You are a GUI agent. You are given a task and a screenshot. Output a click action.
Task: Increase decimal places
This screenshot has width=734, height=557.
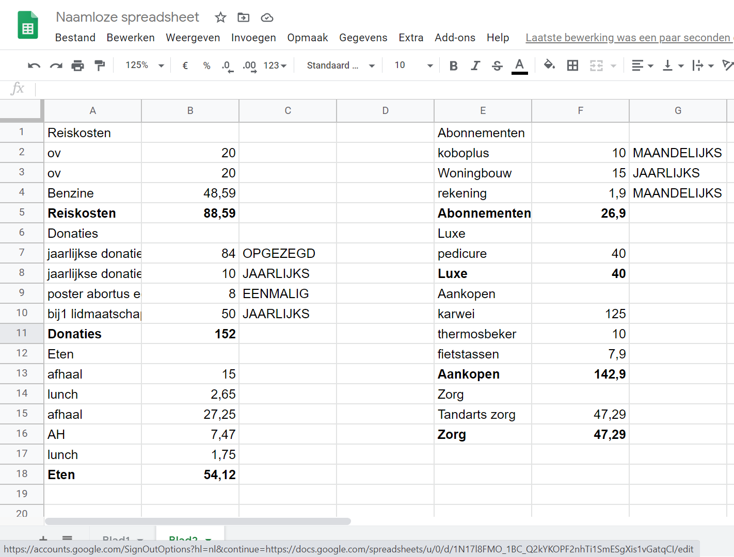pyautogui.click(x=250, y=66)
